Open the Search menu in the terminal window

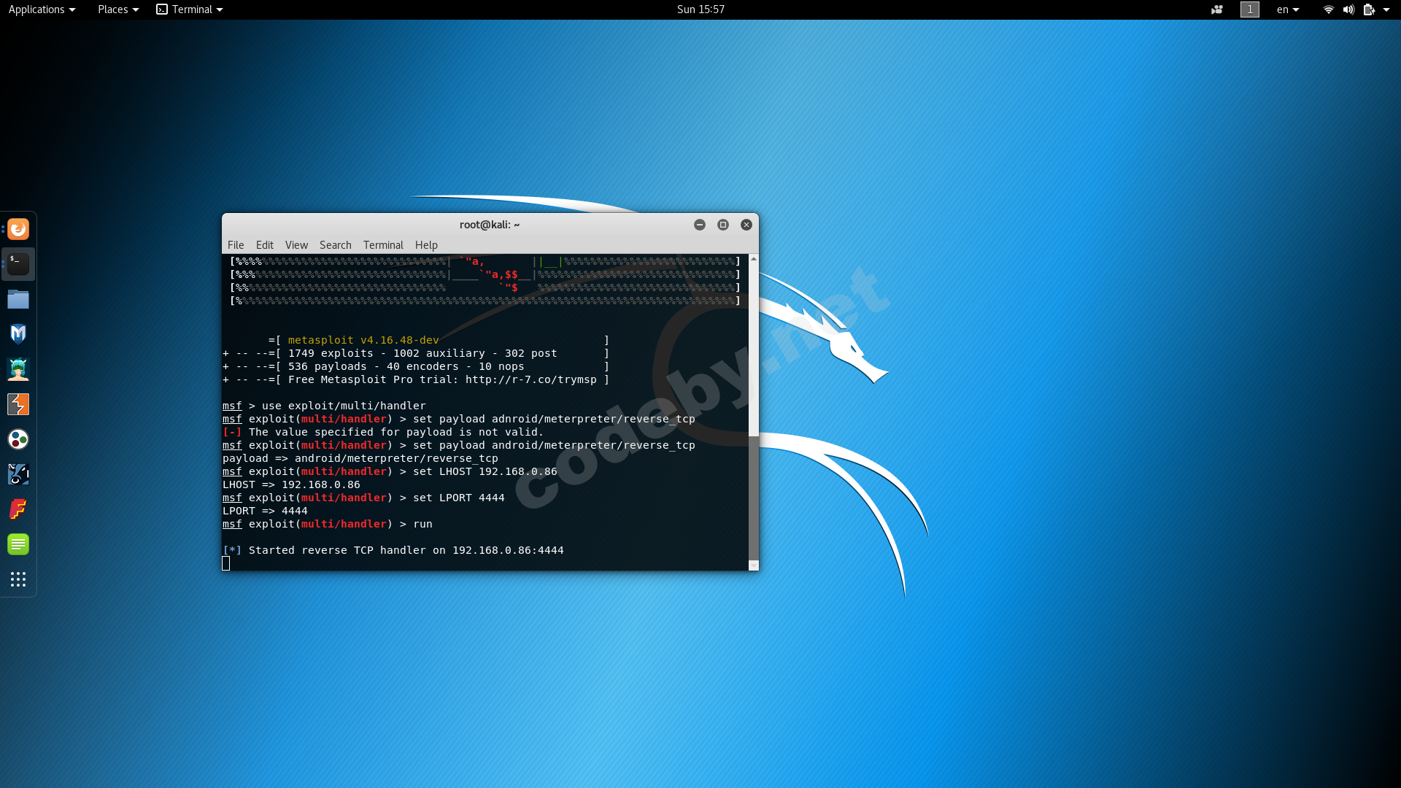pos(335,245)
